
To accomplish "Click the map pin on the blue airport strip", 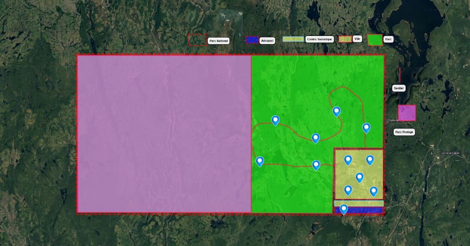I will [x=343, y=209].
